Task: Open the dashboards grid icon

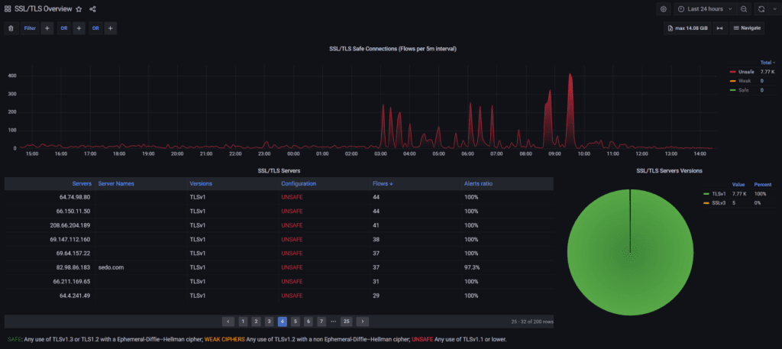Action: click(x=8, y=9)
